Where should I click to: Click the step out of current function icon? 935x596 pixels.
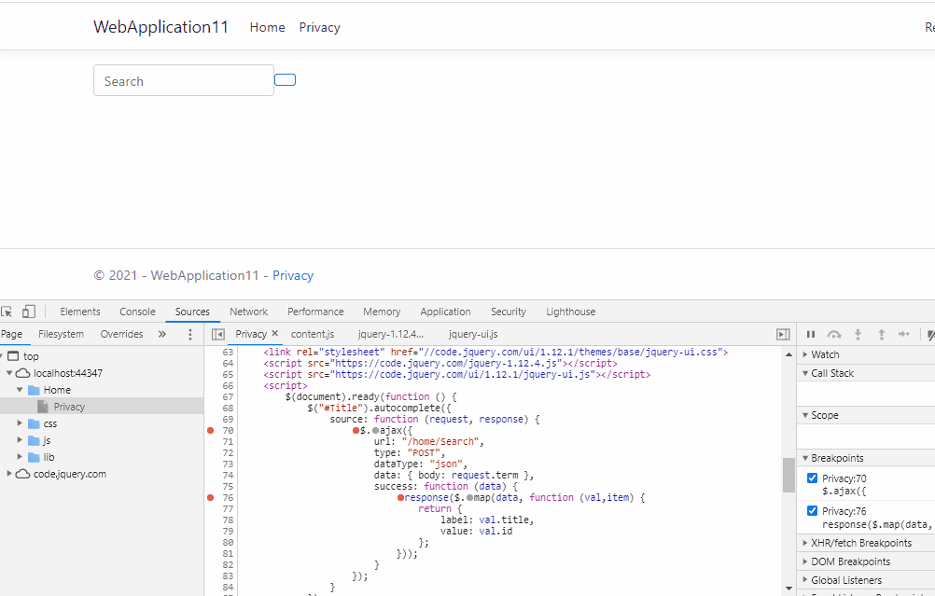881,334
